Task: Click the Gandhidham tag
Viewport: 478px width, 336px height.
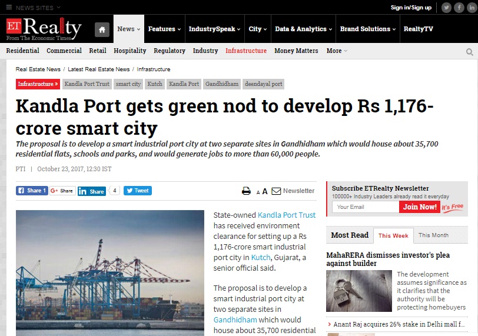Action: point(221,84)
